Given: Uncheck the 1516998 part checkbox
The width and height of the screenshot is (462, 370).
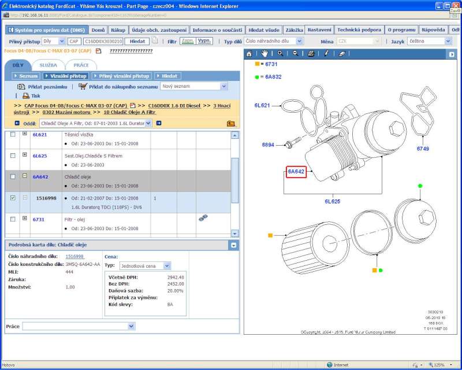Looking at the screenshot, I should [13, 198].
